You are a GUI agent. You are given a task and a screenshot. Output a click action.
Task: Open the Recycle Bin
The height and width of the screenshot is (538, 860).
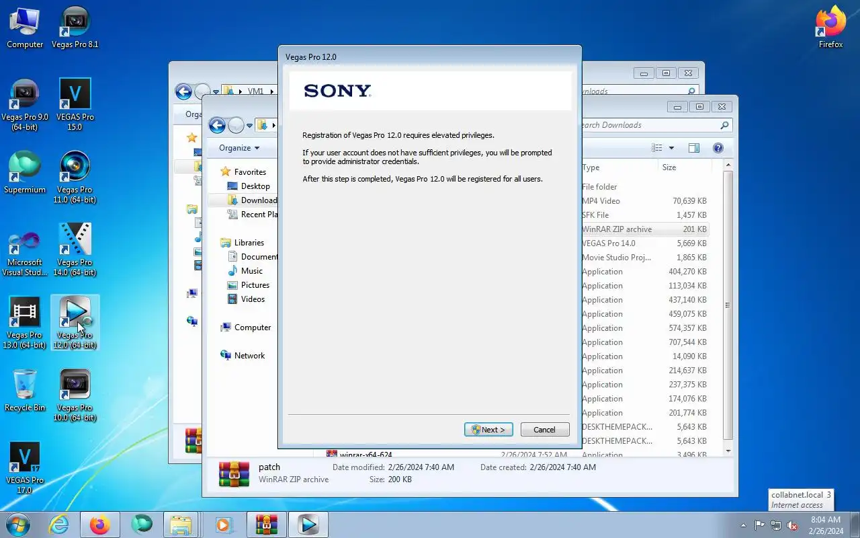(x=25, y=391)
